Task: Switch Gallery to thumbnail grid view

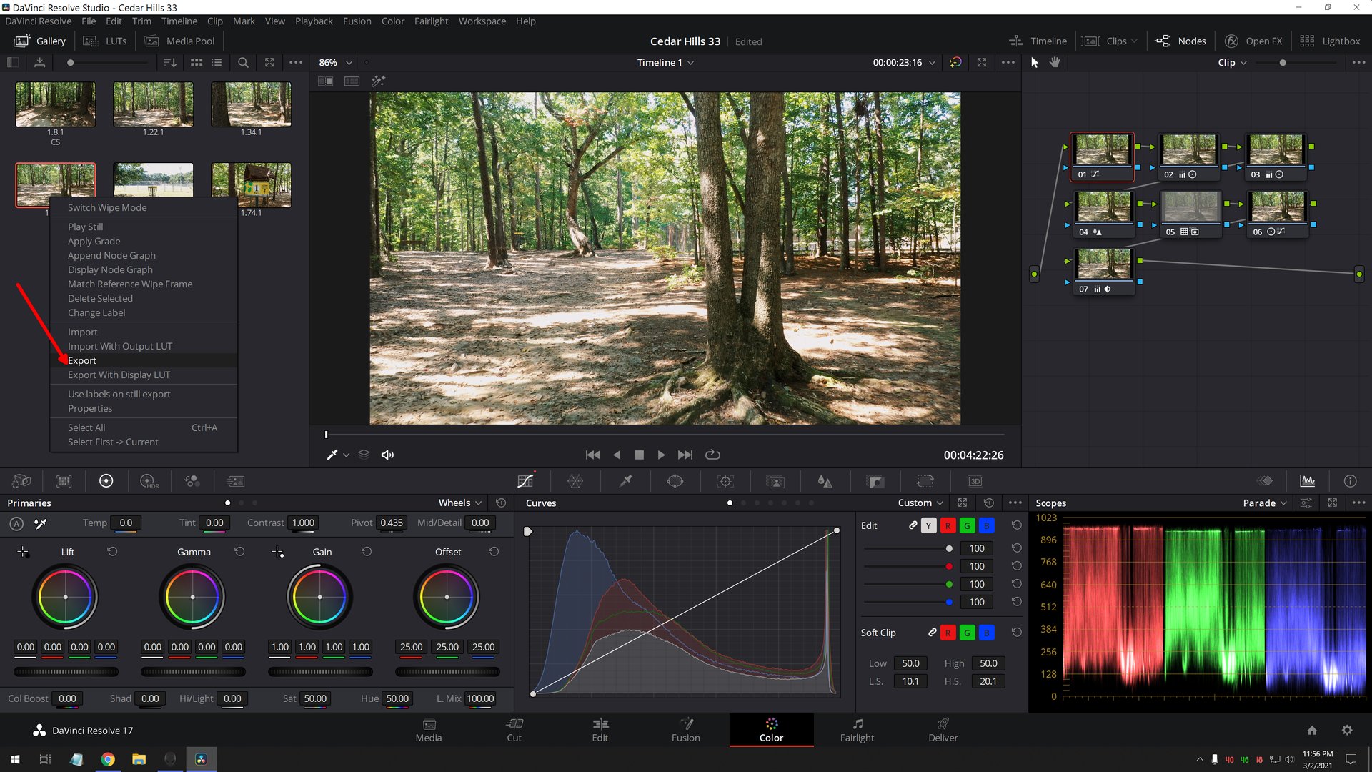Action: tap(196, 63)
